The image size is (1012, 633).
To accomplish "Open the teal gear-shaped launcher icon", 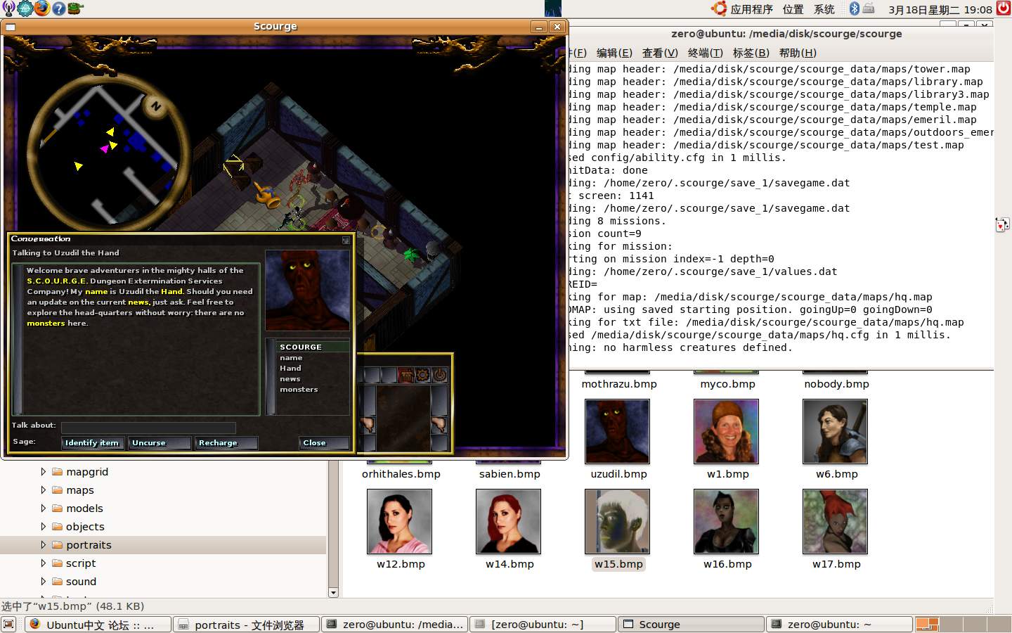I will click(25, 8).
